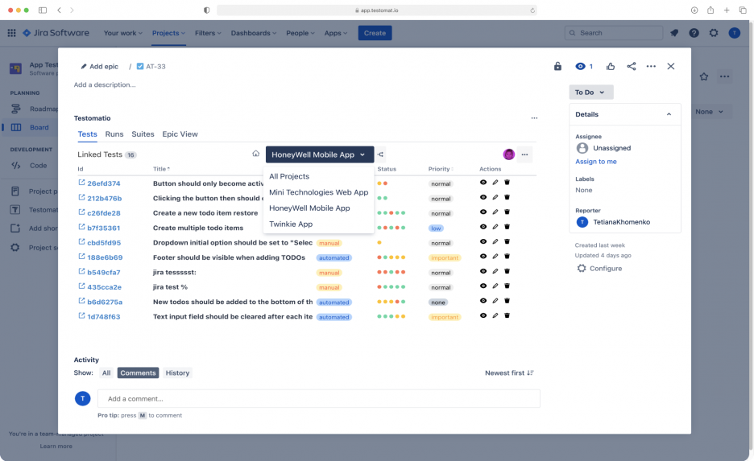The image size is (754, 461).
Task: Expand the Apps menu
Action: coord(336,33)
